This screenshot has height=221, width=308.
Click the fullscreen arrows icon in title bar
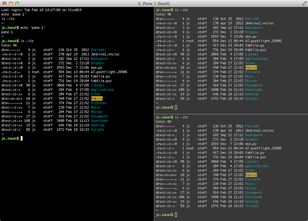click(304, 3)
